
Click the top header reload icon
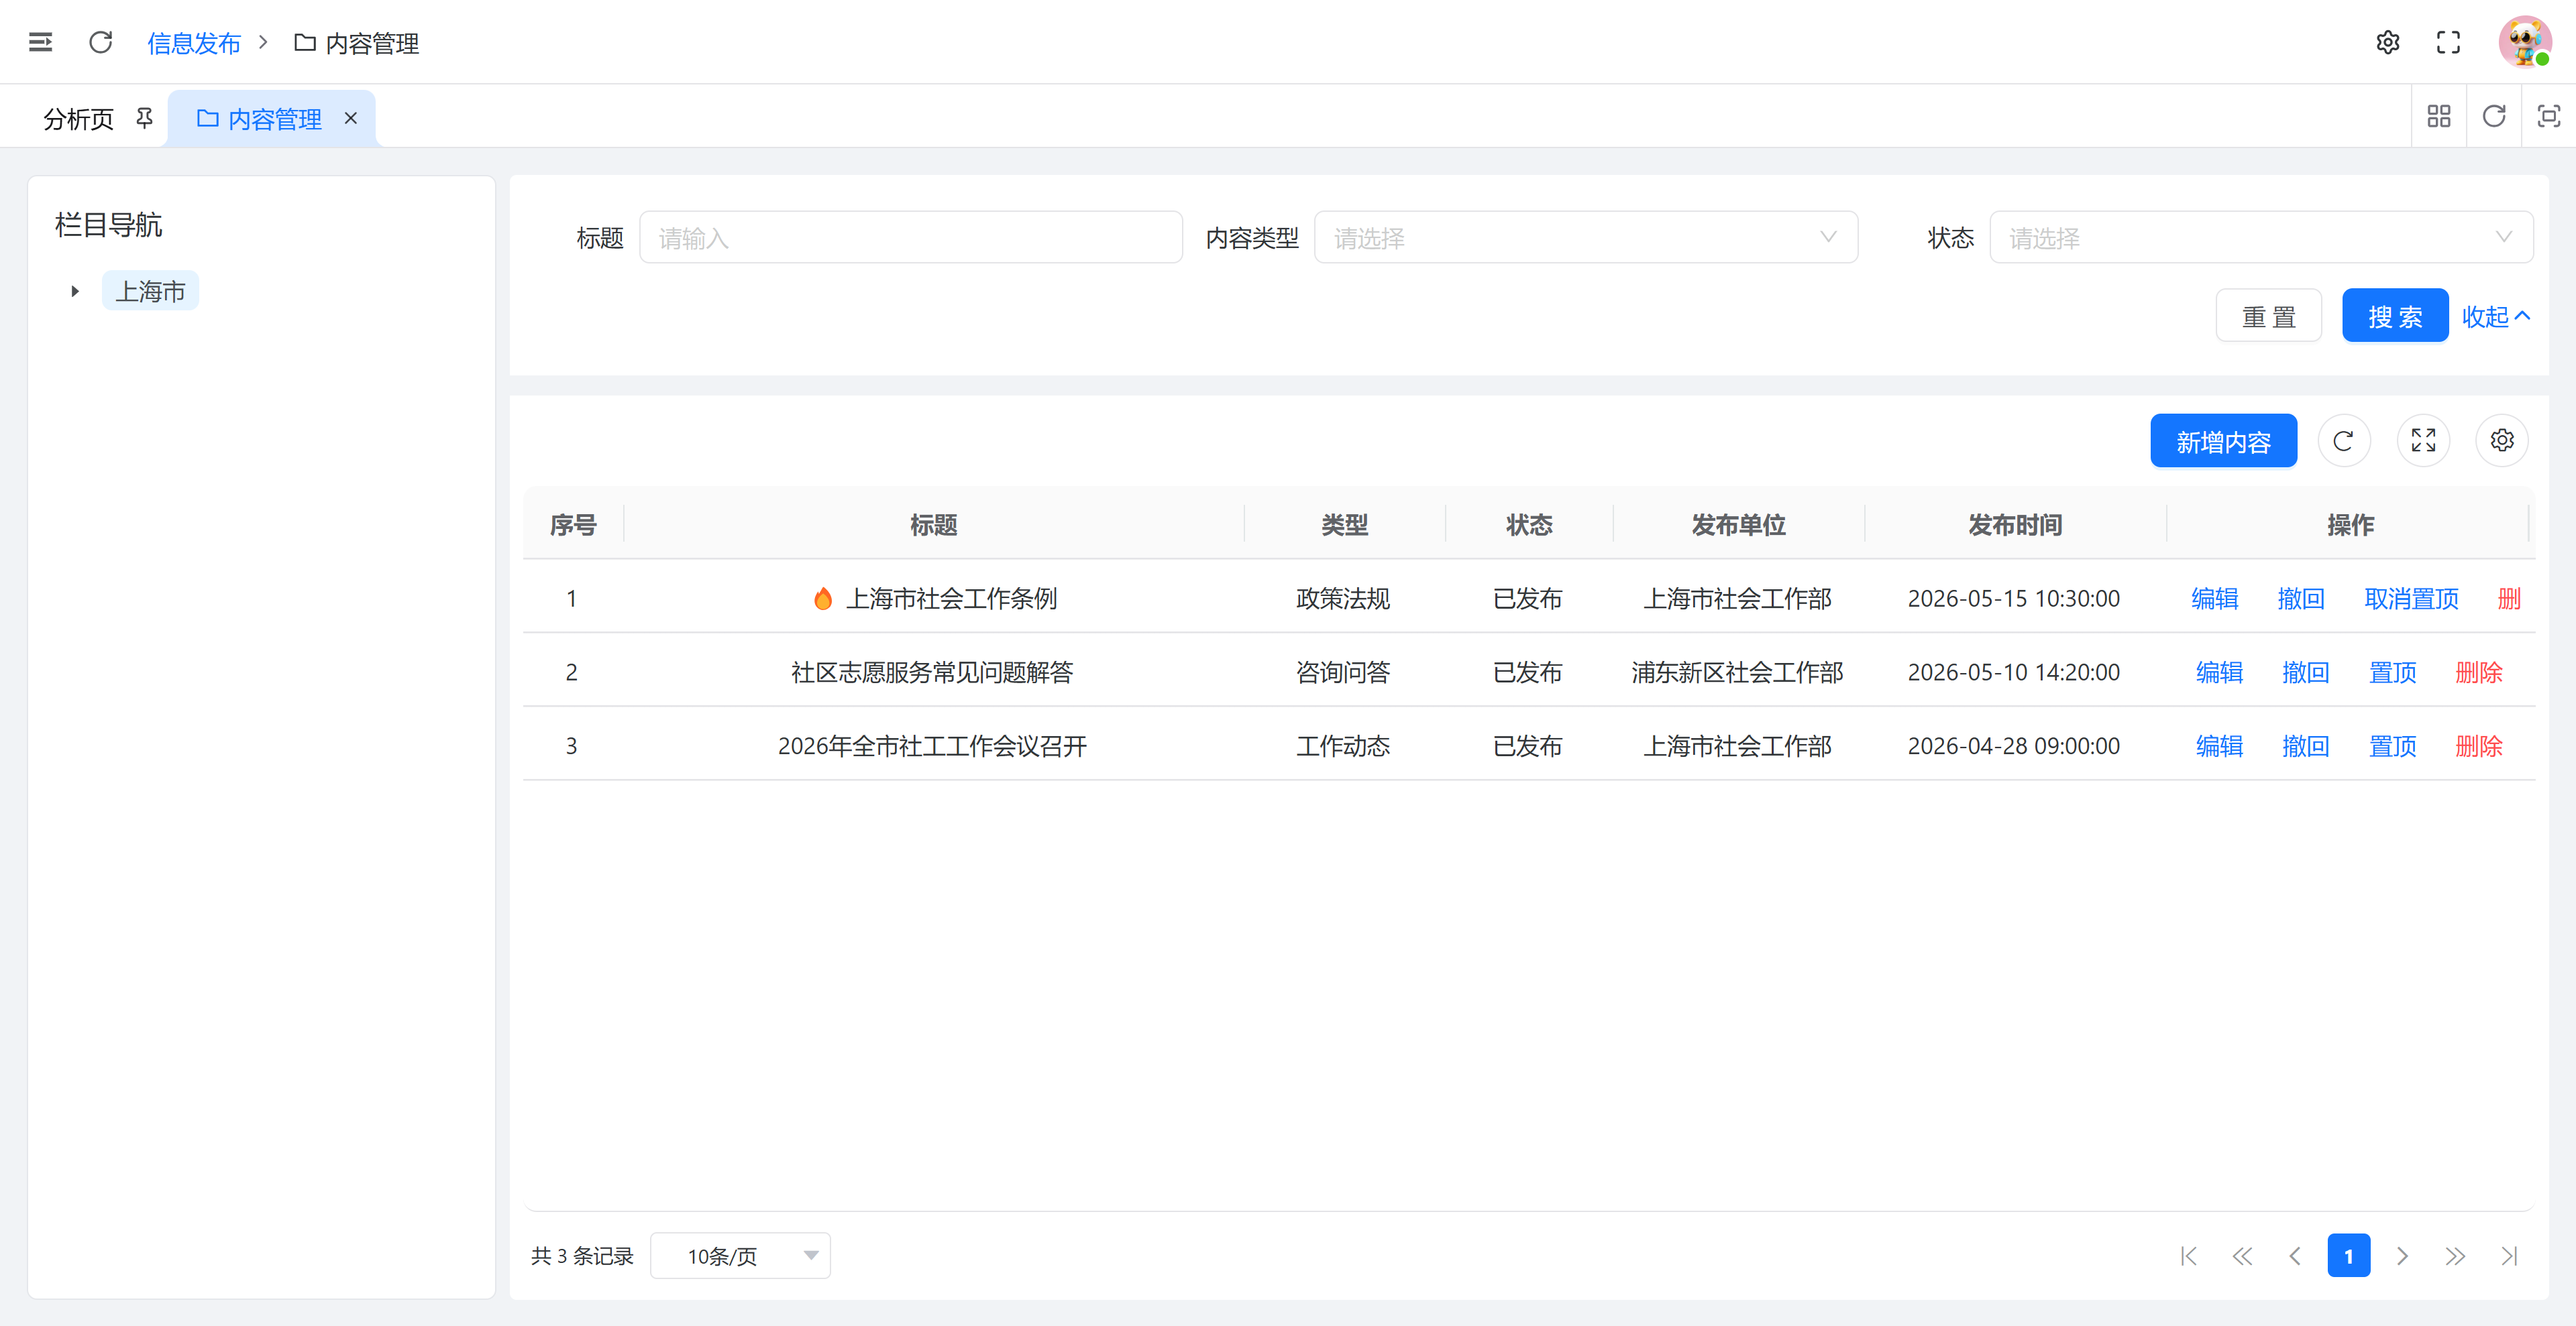tap(100, 42)
